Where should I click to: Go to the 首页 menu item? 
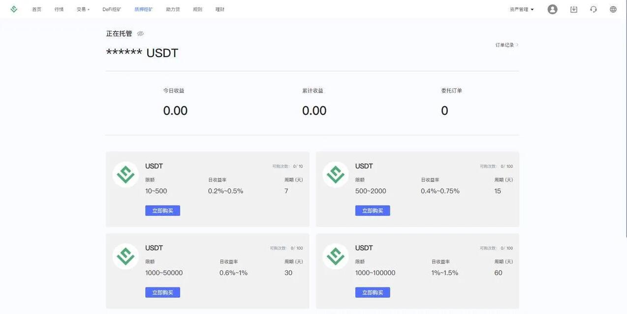(37, 9)
